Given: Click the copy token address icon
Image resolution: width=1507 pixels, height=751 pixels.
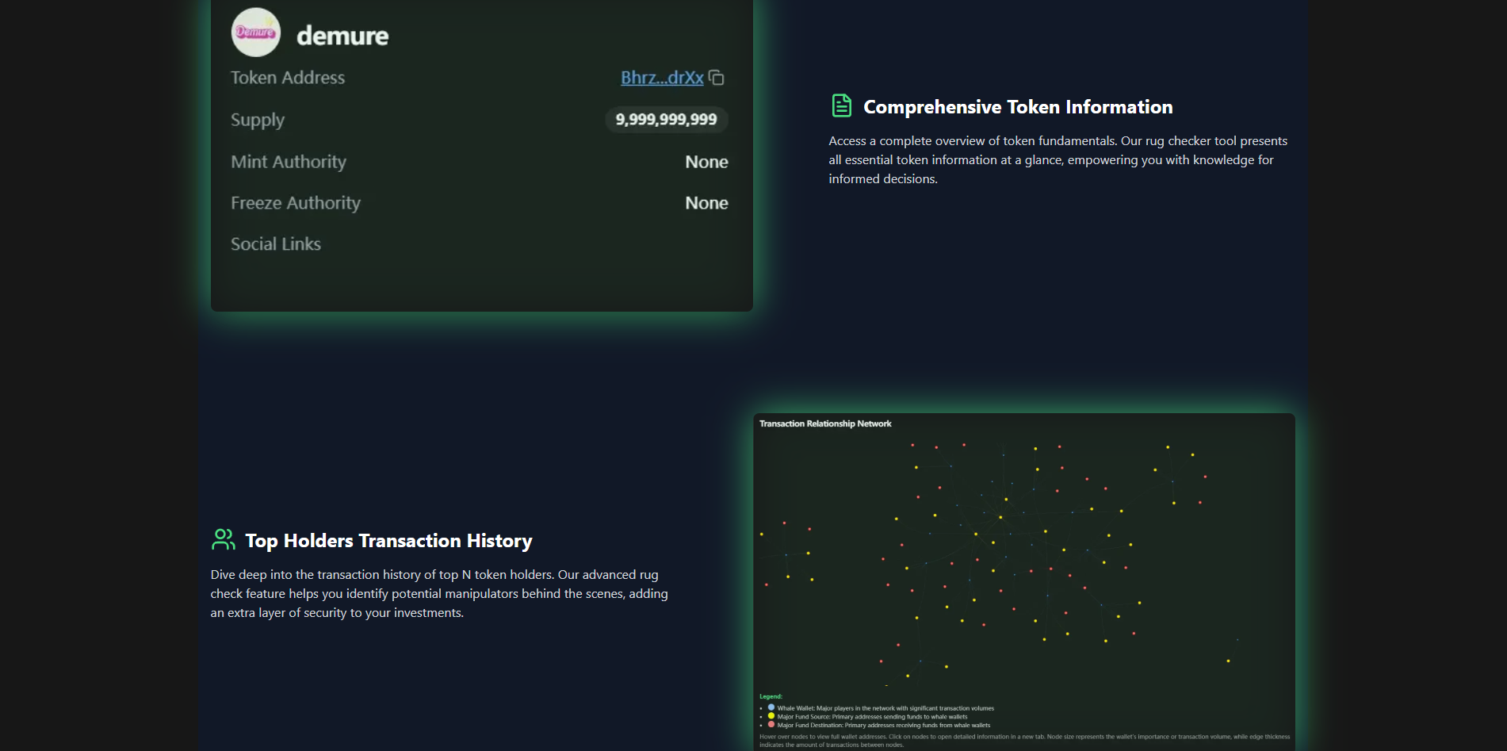Looking at the screenshot, I should point(717,78).
